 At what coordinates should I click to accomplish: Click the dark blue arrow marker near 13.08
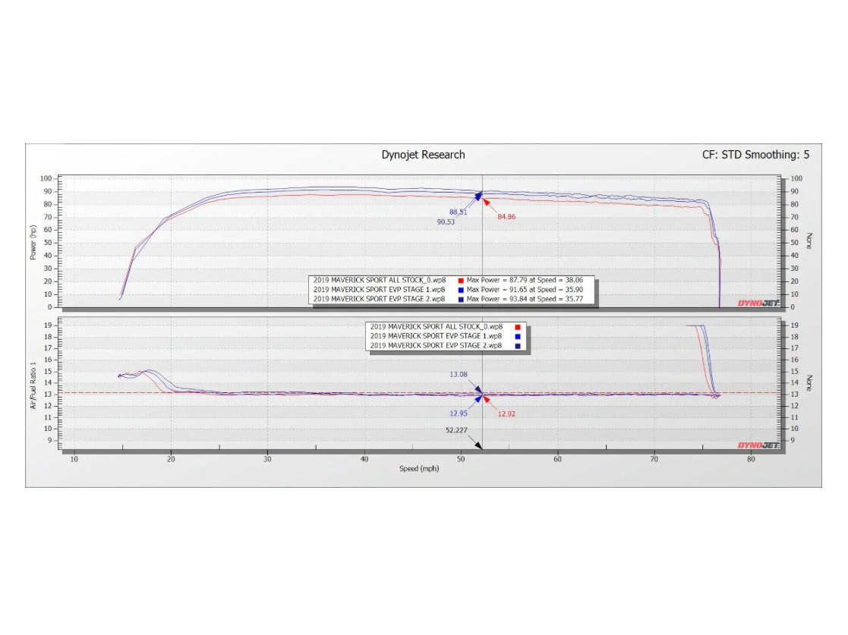478,389
